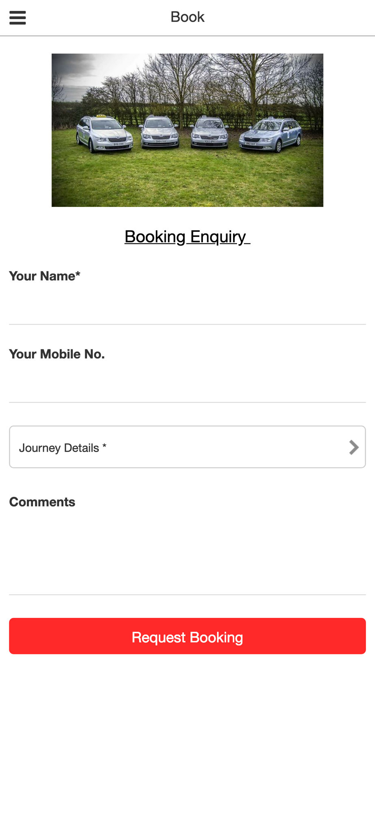
Task: Click the leftmost taxi's number plate
Action: click(119, 144)
